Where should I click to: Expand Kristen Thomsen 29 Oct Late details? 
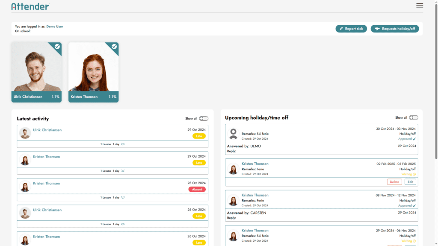pos(123,171)
